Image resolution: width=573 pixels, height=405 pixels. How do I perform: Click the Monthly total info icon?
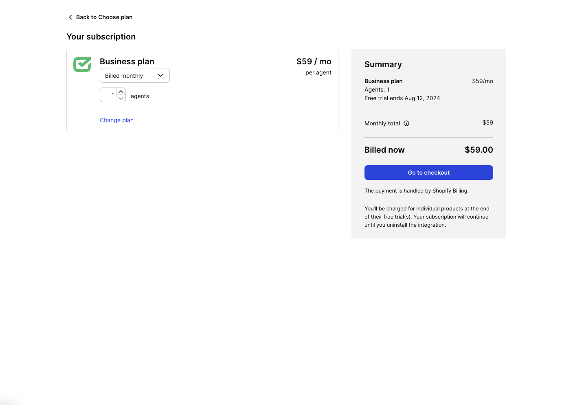(x=406, y=123)
